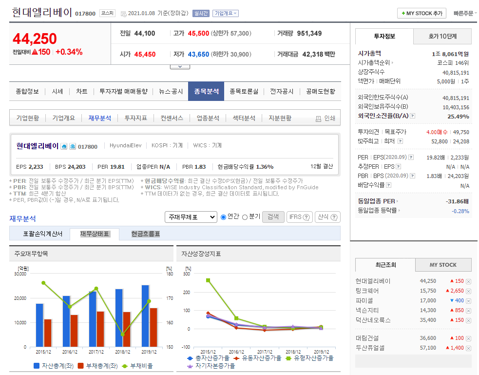Open help icon beside PER EPS(2020.09)
479x375 pixels.
[411, 157]
